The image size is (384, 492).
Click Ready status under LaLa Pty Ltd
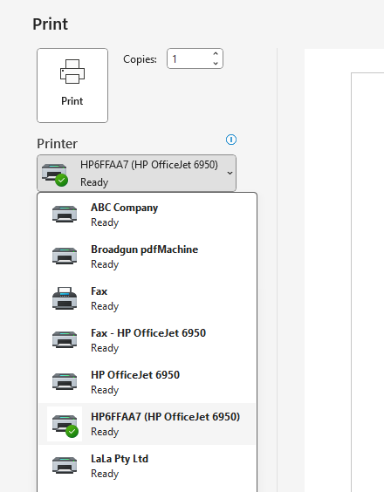[x=105, y=474]
